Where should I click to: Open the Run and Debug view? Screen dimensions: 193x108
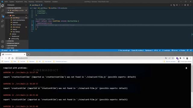pyautogui.click(x=2, y=21)
